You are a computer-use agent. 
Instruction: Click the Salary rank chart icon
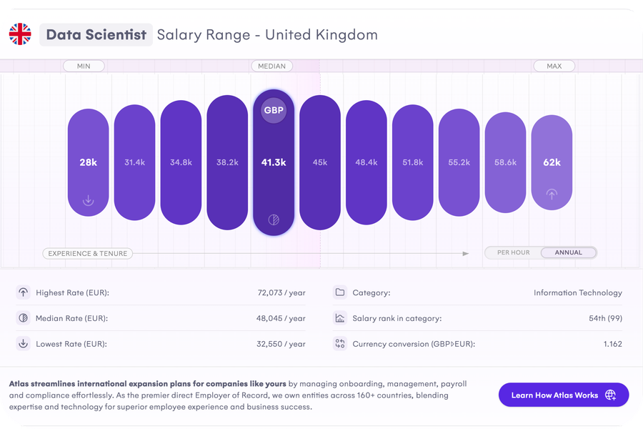(x=340, y=318)
